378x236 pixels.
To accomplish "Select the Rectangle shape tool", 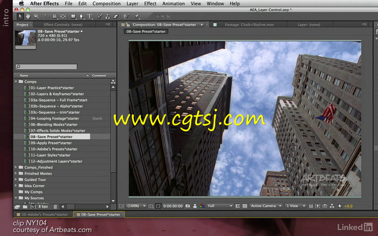I will pyautogui.click(x=73, y=17).
